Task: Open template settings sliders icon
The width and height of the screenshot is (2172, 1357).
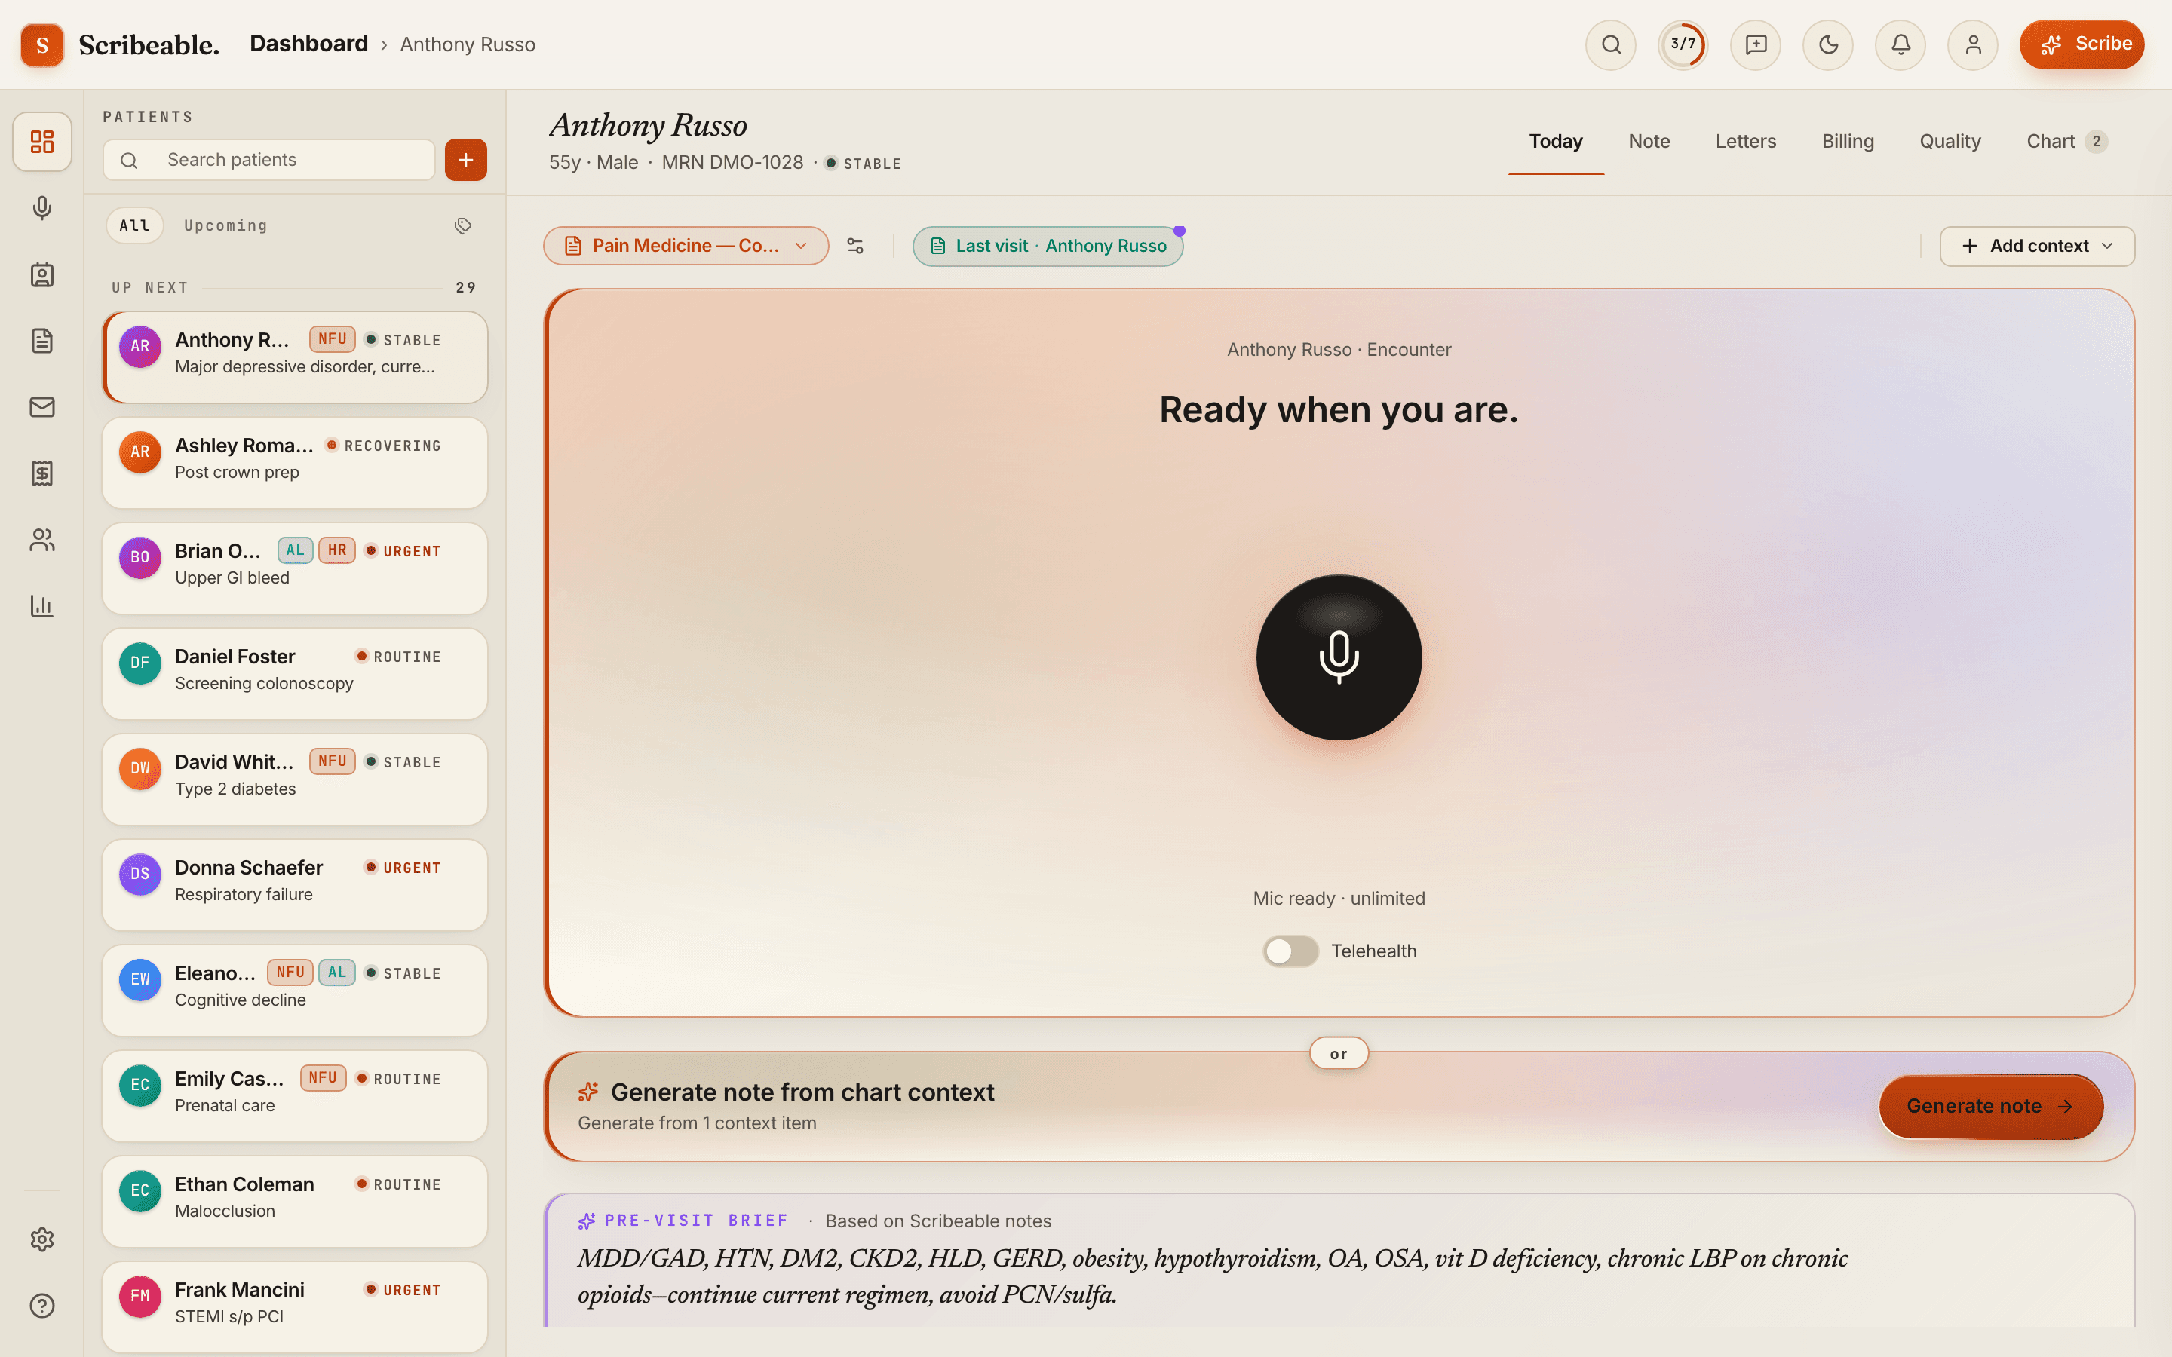Action: point(855,246)
